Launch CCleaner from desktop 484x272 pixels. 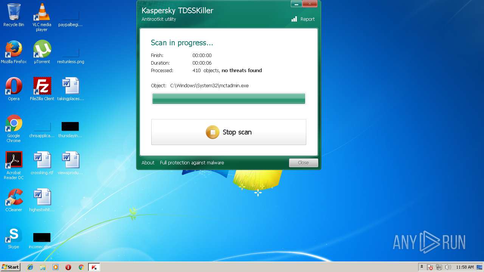14,200
